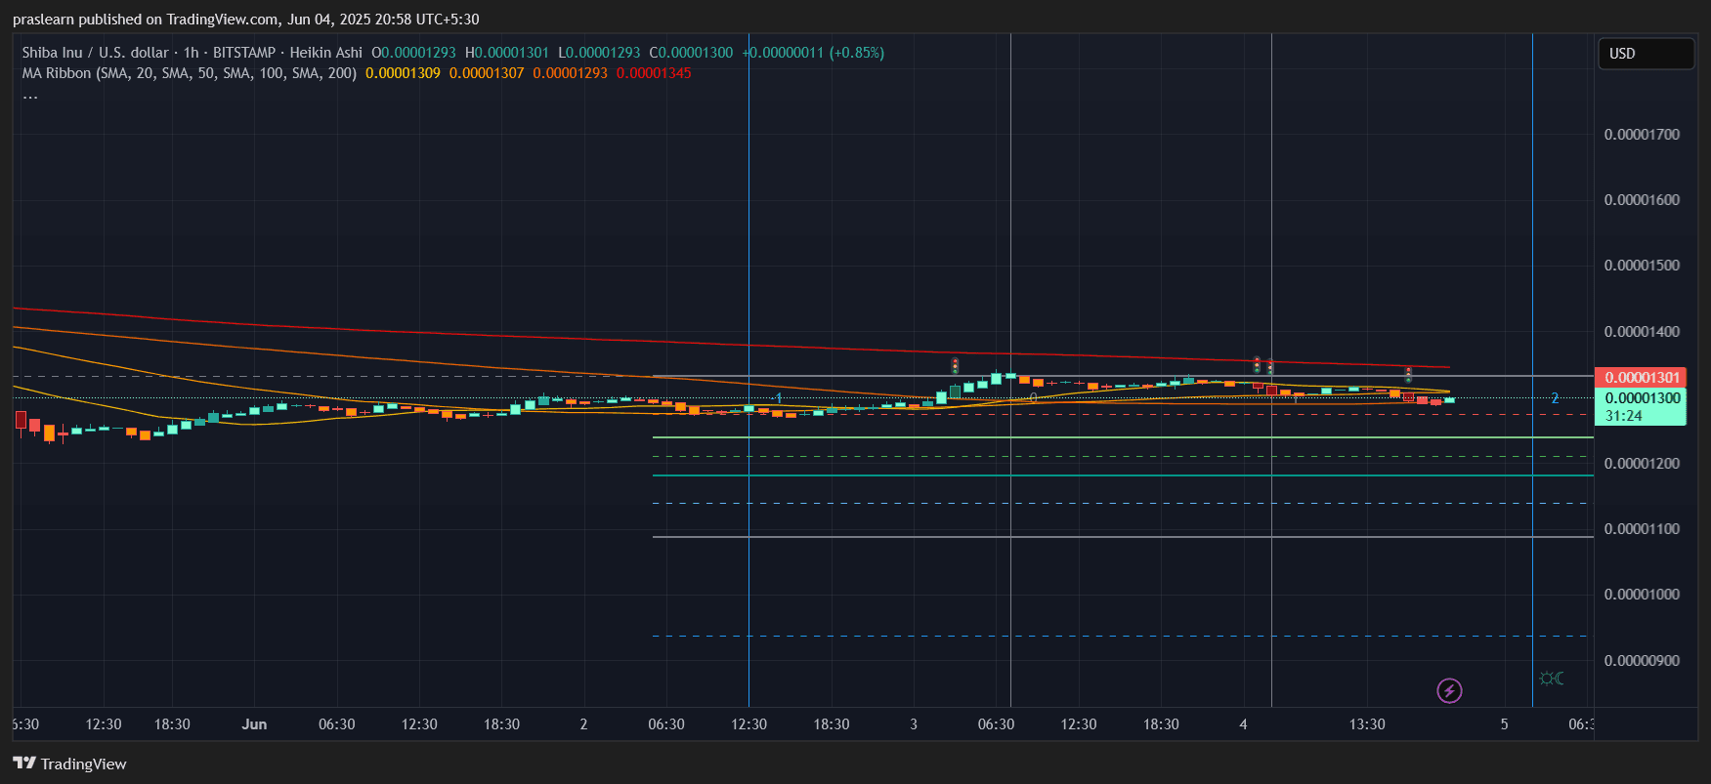
Task: Click the number 1 marker near blue vertical line
Action: 779,398
